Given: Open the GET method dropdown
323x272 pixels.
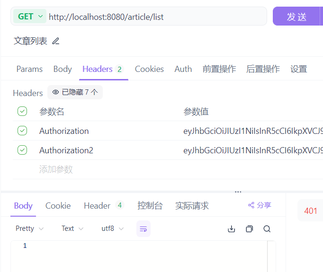Looking at the screenshot, I should pos(30,16).
